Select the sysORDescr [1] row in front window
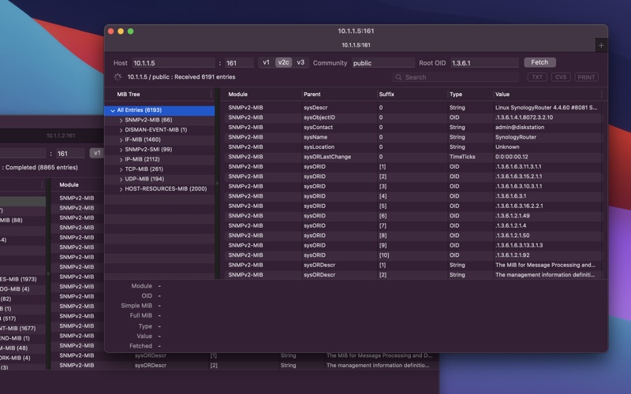This screenshot has height=394, width=631. pos(413,265)
